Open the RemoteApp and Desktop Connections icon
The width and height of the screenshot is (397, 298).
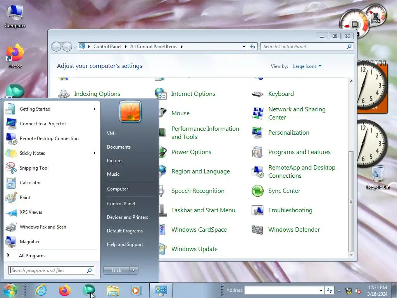click(x=257, y=172)
